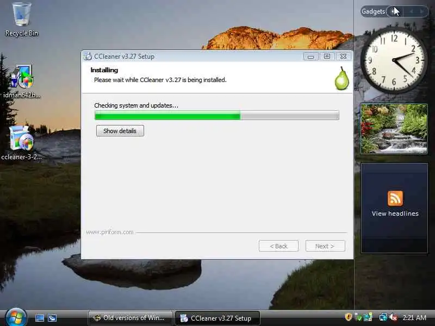Click the disabled Next button
This screenshot has width=435, height=326.
click(x=325, y=246)
